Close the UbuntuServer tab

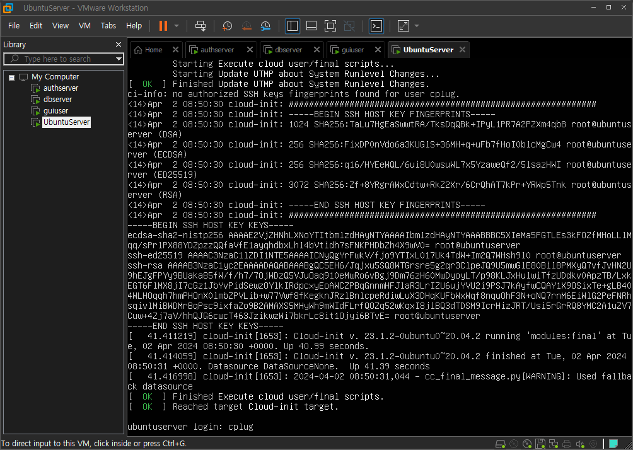462,50
